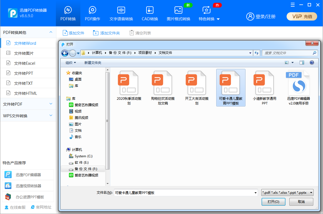Open the 文字语音转换 tab
The image size is (323, 214).
(x=121, y=14)
